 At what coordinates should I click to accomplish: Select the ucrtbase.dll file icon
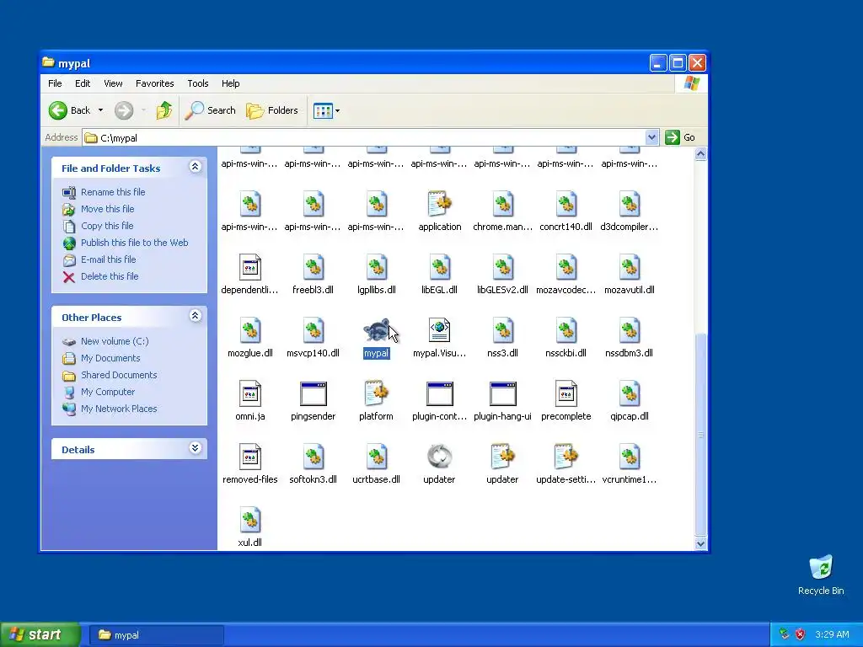377,457
